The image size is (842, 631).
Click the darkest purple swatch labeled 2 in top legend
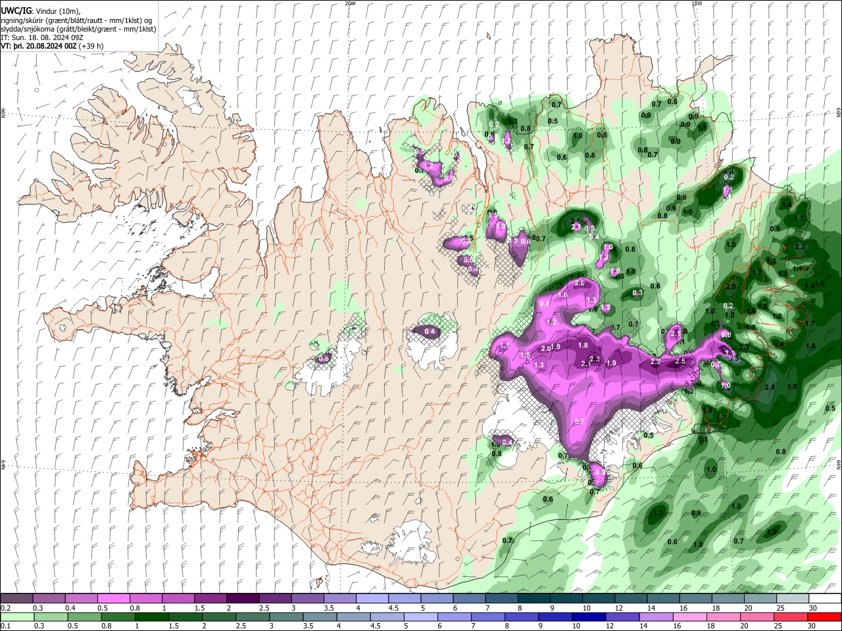243,598
